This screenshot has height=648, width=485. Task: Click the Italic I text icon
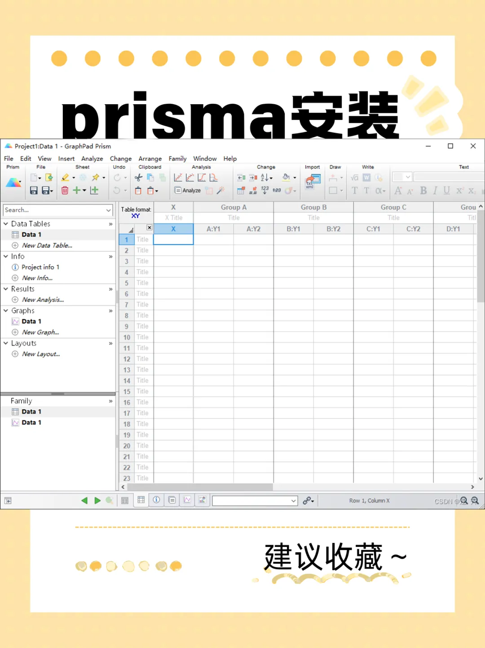[435, 190]
